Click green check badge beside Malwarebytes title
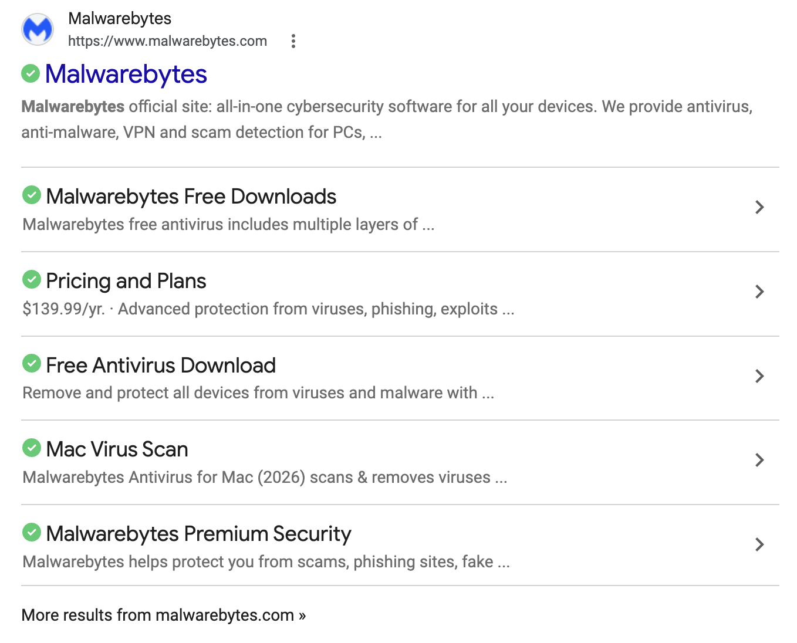797x643 pixels. point(31,73)
